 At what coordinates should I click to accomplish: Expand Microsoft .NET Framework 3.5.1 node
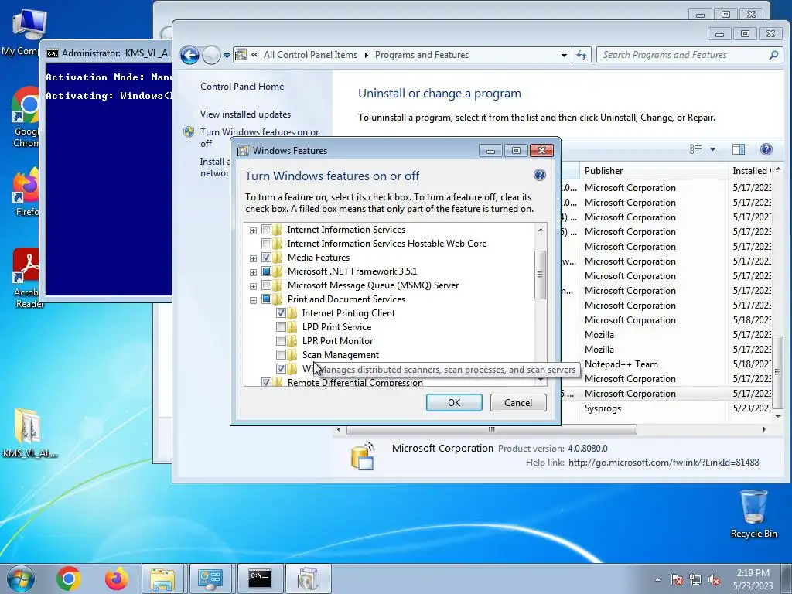click(253, 271)
